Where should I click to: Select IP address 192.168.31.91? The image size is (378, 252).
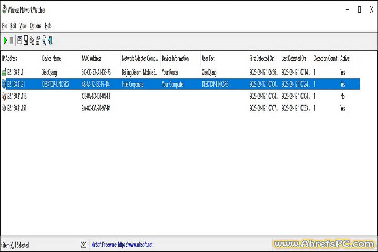pyautogui.click(x=15, y=84)
